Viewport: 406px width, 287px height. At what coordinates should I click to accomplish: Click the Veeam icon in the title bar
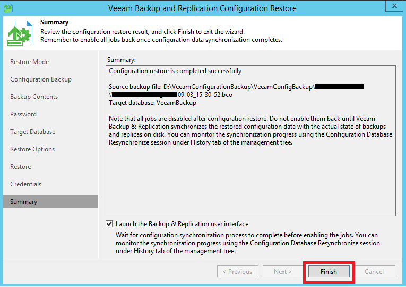(8, 8)
